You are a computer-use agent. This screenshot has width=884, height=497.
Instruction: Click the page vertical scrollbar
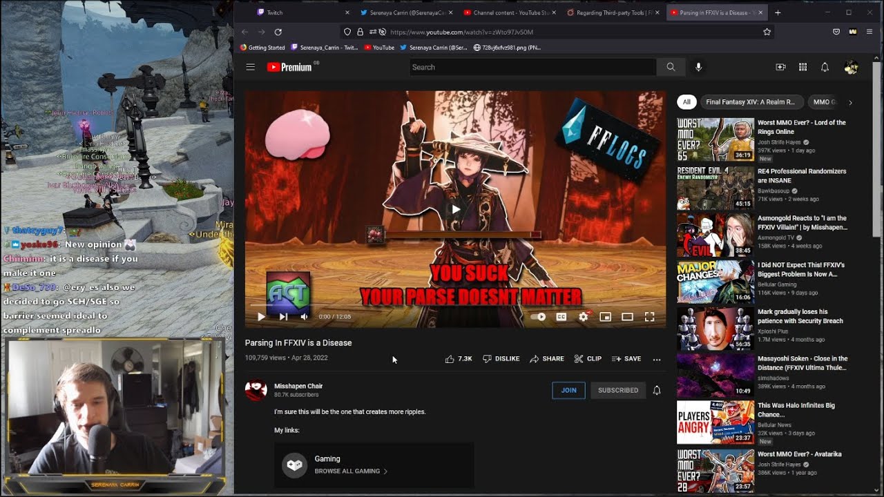(877, 148)
